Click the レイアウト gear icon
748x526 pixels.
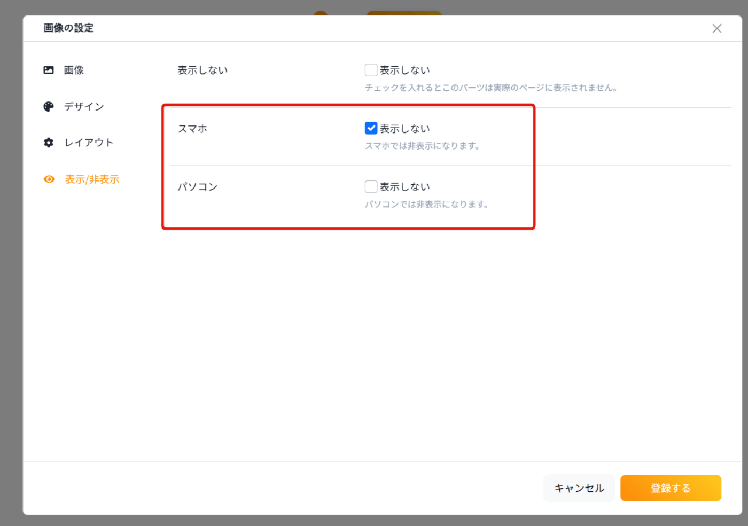coord(49,143)
